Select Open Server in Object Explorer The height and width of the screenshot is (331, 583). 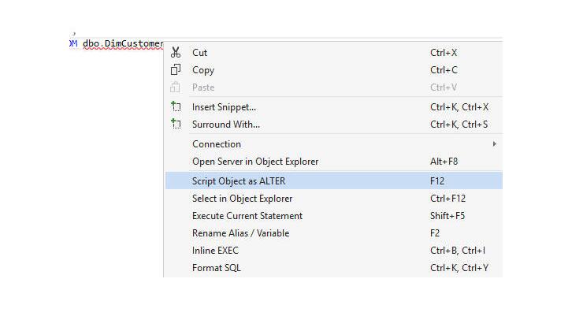pos(333,162)
